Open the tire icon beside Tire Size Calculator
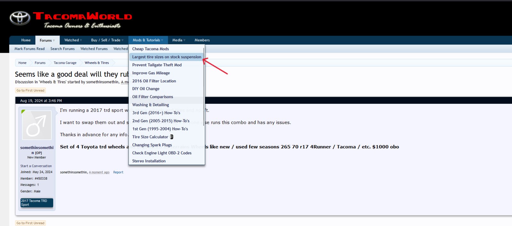The image size is (512, 226). [172, 137]
